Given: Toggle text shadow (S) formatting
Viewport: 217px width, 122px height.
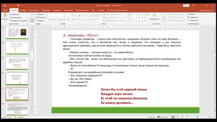Looking at the screenshot, I should tap(58, 20).
